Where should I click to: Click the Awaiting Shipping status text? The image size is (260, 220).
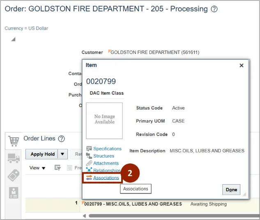208,204
